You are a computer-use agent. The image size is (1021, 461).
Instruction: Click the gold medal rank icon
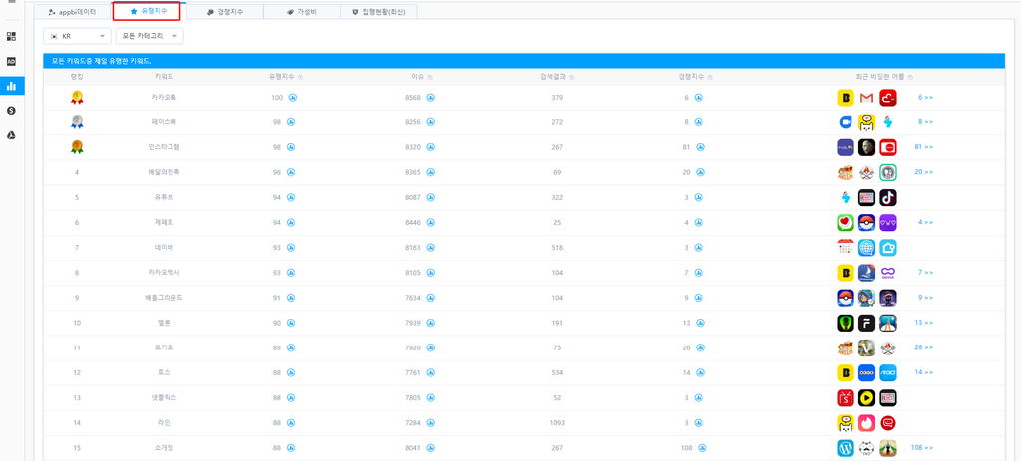[77, 98]
